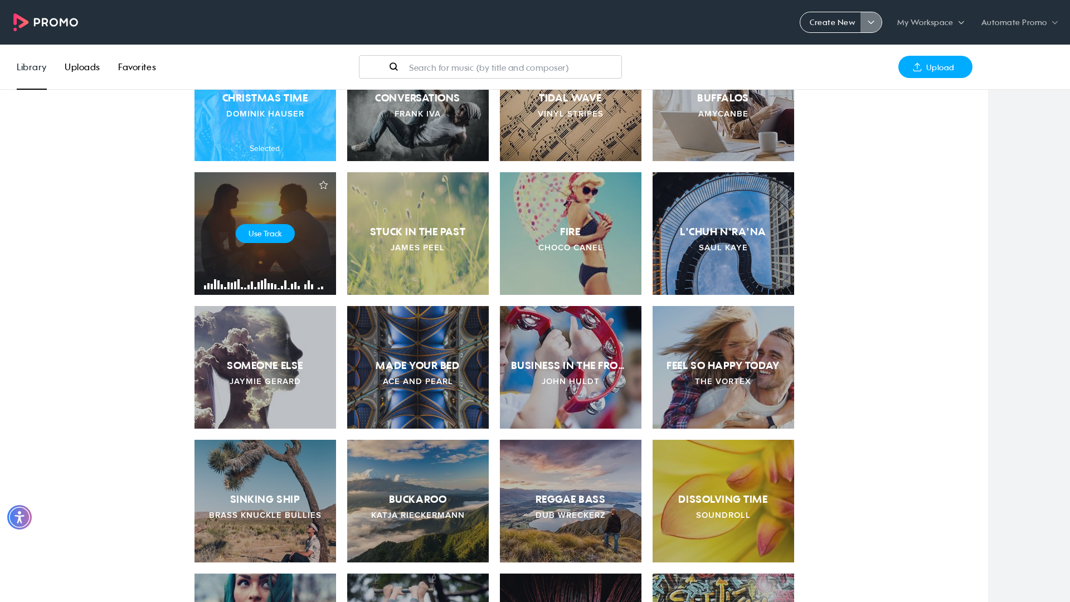The height and width of the screenshot is (602, 1070).
Task: Select the Made Your Bed track
Action: click(418, 367)
